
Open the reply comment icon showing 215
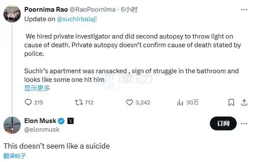pyautogui.click(x=28, y=102)
